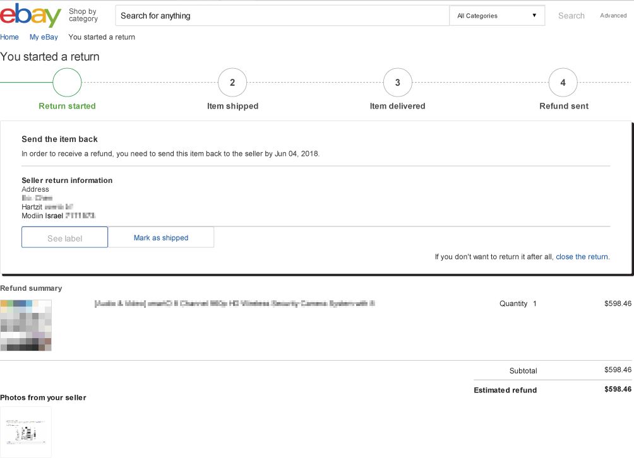634x458 pixels.
Task: Click Mark as shipped
Action: [x=161, y=237]
